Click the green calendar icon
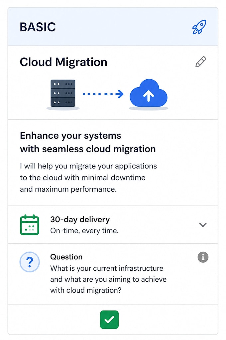The width and height of the screenshot is (226, 340). [x=30, y=225]
